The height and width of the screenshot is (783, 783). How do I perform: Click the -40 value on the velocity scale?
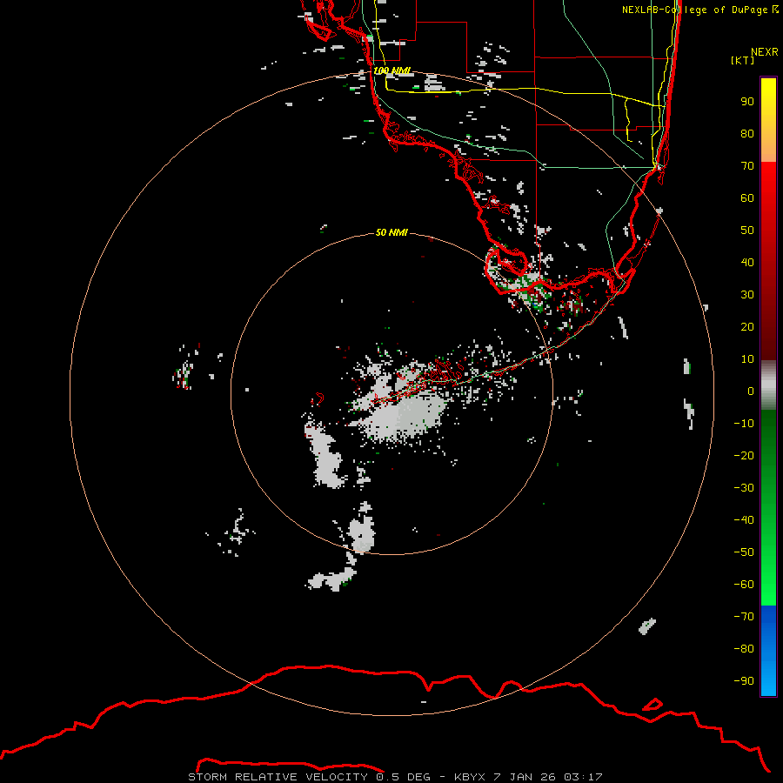[x=744, y=520]
